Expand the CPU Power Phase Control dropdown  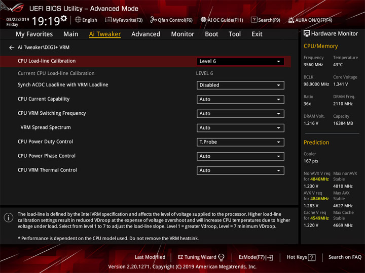pos(240,156)
